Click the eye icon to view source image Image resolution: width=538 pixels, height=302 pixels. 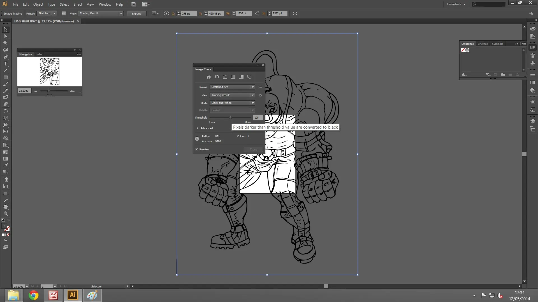click(x=260, y=95)
